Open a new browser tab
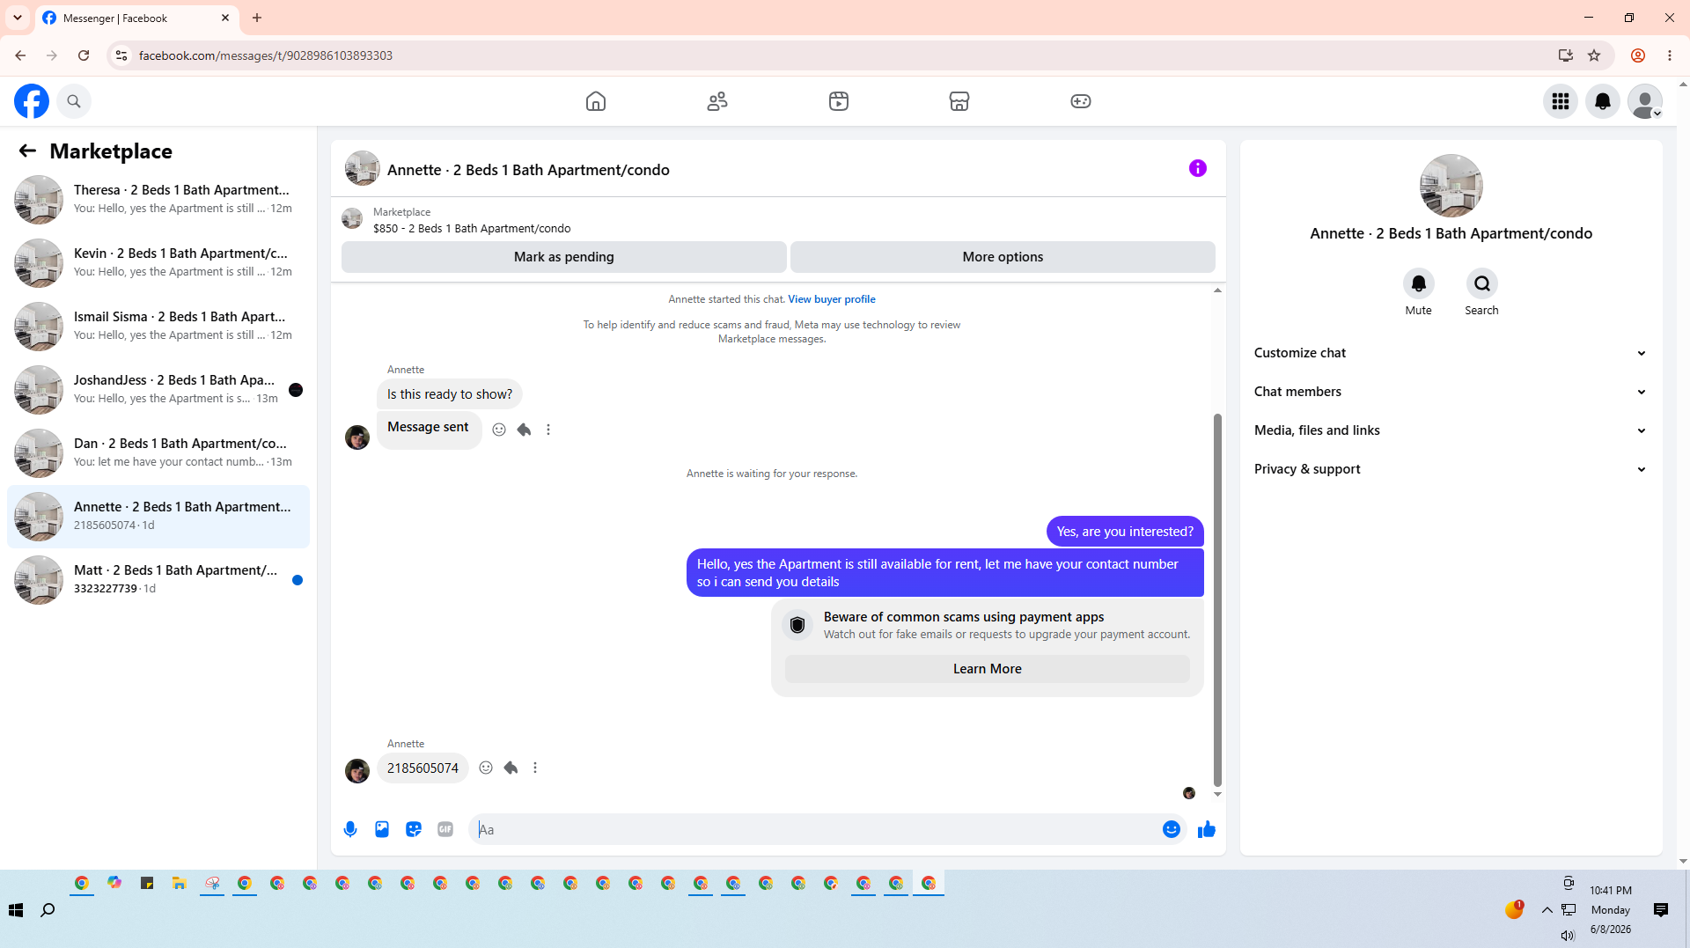Image resolution: width=1690 pixels, height=948 pixels. (257, 18)
